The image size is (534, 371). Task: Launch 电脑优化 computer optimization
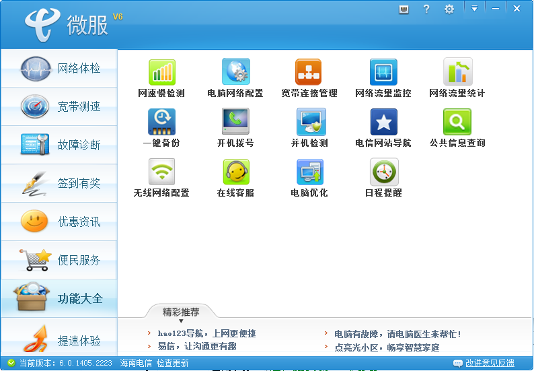point(309,178)
